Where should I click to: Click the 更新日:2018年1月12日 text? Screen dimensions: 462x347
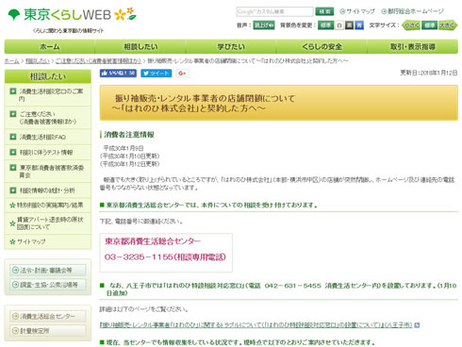(x=428, y=73)
